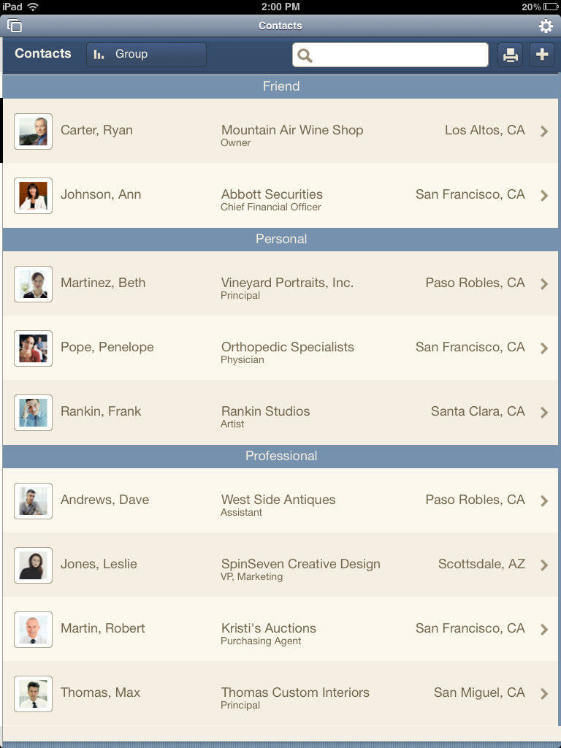Viewport: 561px width, 748px height.
Task: Tap the printer icon button
Action: coord(510,55)
